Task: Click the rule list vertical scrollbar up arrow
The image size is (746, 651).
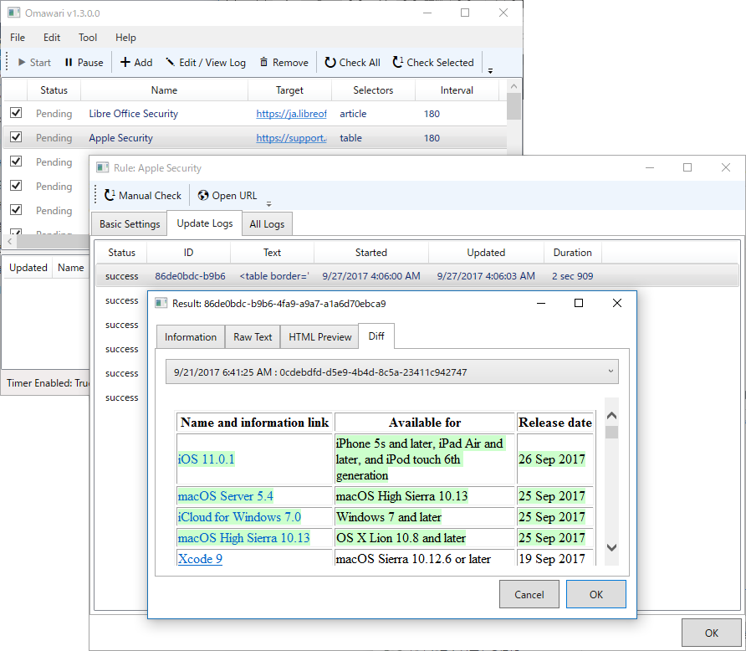Action: [x=514, y=87]
